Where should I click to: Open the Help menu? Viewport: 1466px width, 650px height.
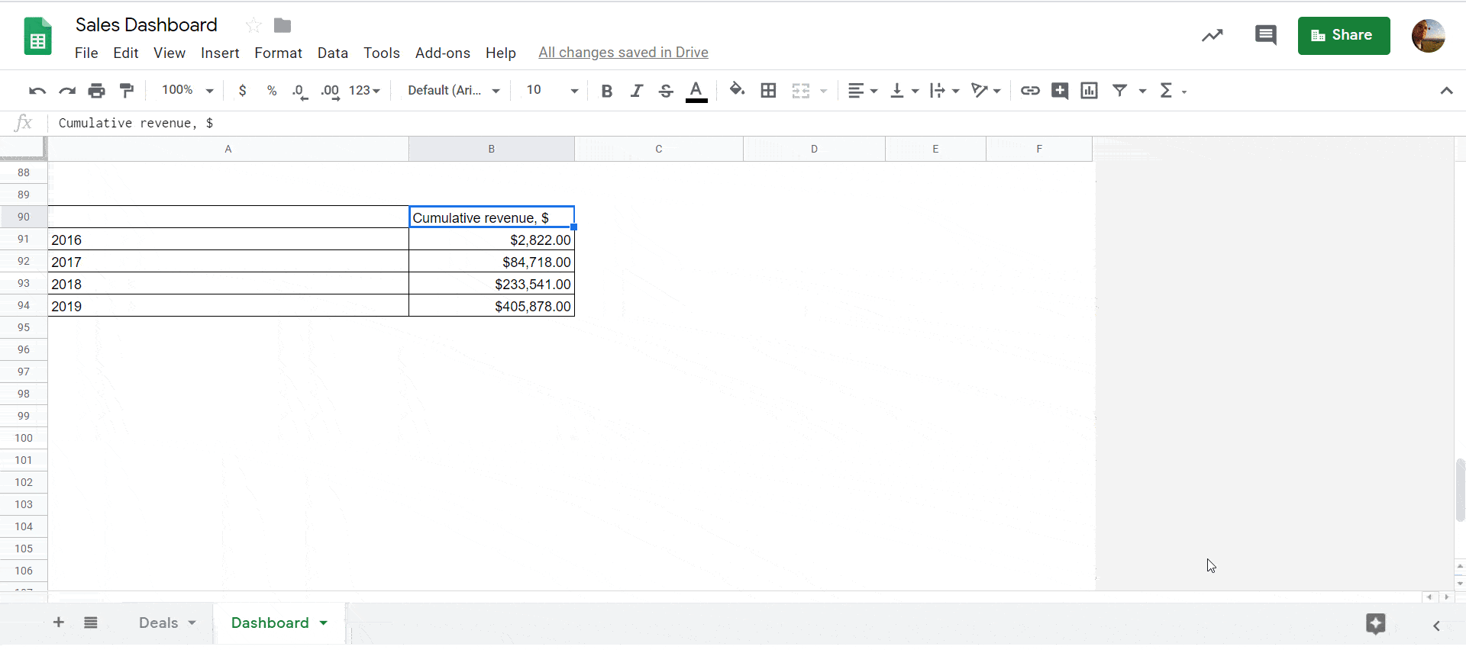pos(501,53)
